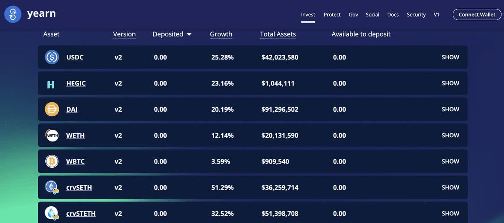This screenshot has width=504, height=223.
Task: Open the HEGIC asset link
Action: tap(76, 83)
